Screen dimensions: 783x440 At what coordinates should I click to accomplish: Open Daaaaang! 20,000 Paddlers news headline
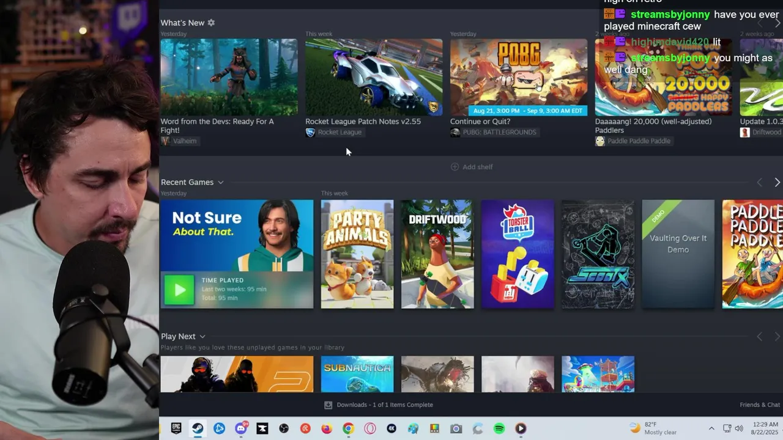tap(653, 126)
